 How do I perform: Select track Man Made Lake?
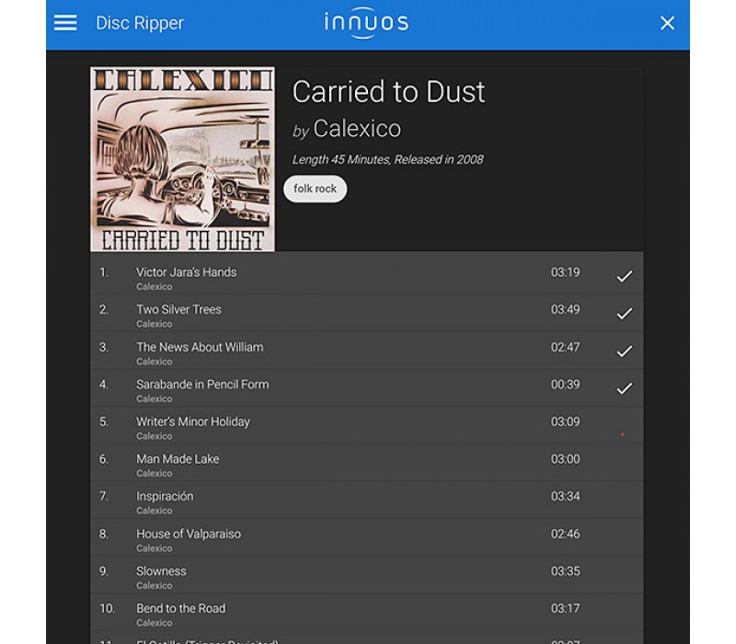pos(366,464)
